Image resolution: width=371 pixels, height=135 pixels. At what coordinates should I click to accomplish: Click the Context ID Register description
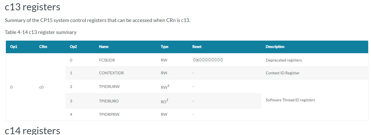(283, 73)
